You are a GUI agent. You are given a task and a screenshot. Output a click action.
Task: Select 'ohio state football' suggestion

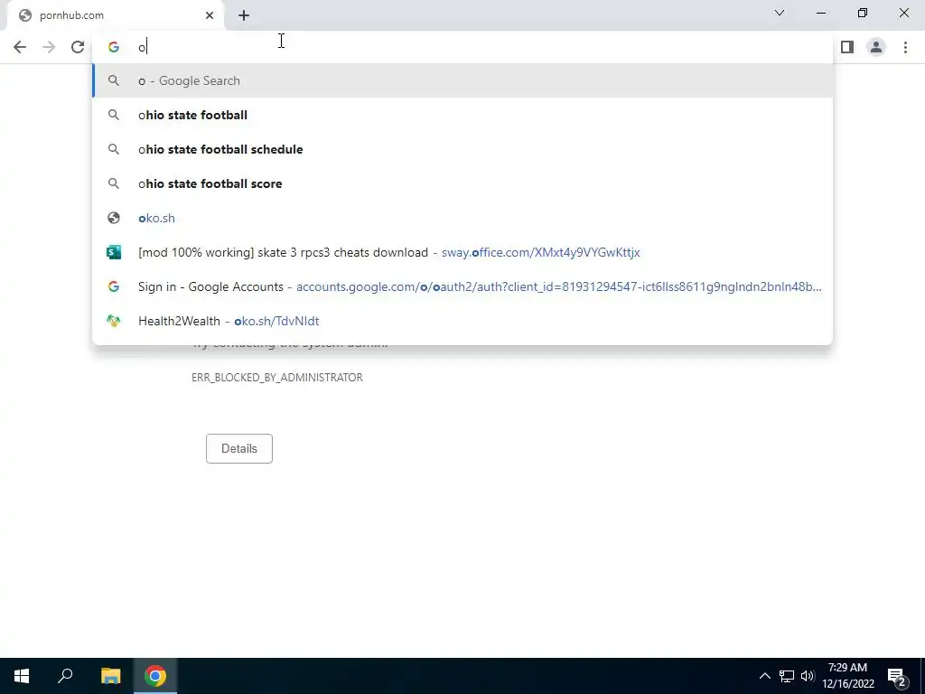(462, 115)
